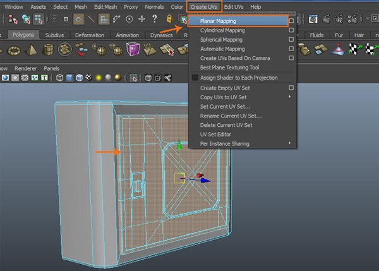Switch to the Fluids shelf tab
The image size is (379, 271).
click(x=316, y=35)
